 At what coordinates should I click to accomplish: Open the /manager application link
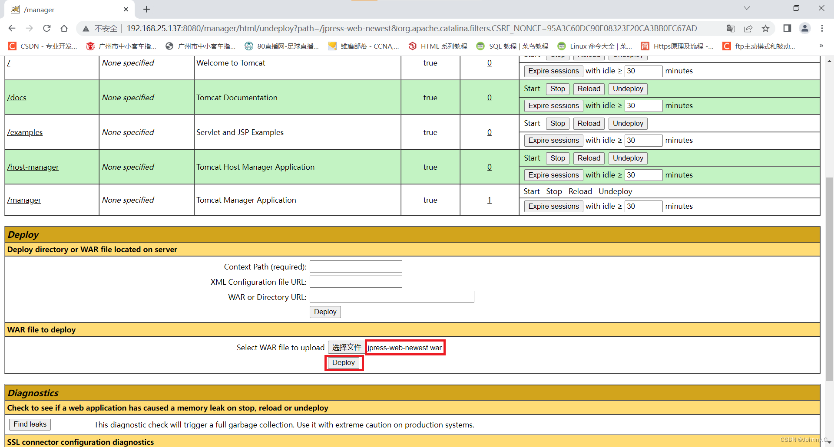pos(24,200)
